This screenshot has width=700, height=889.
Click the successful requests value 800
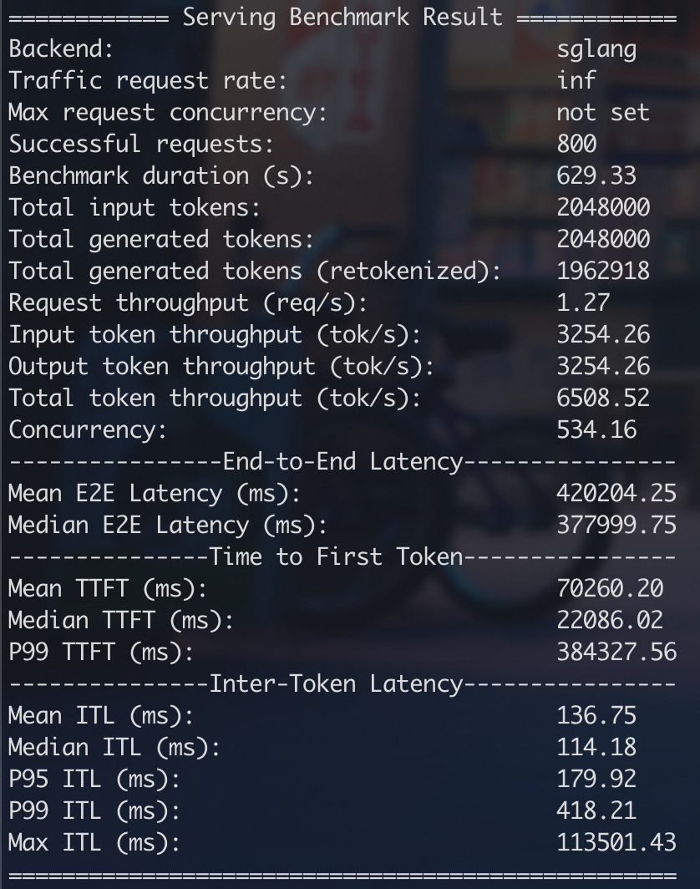576,144
